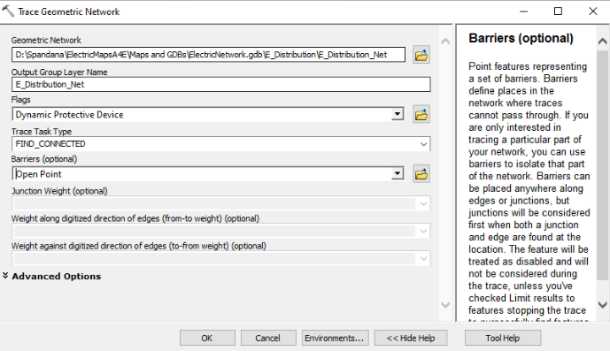Image resolution: width=610 pixels, height=351 pixels.
Task: Minimize the Trace Geometric Network window
Action: pos(523,11)
